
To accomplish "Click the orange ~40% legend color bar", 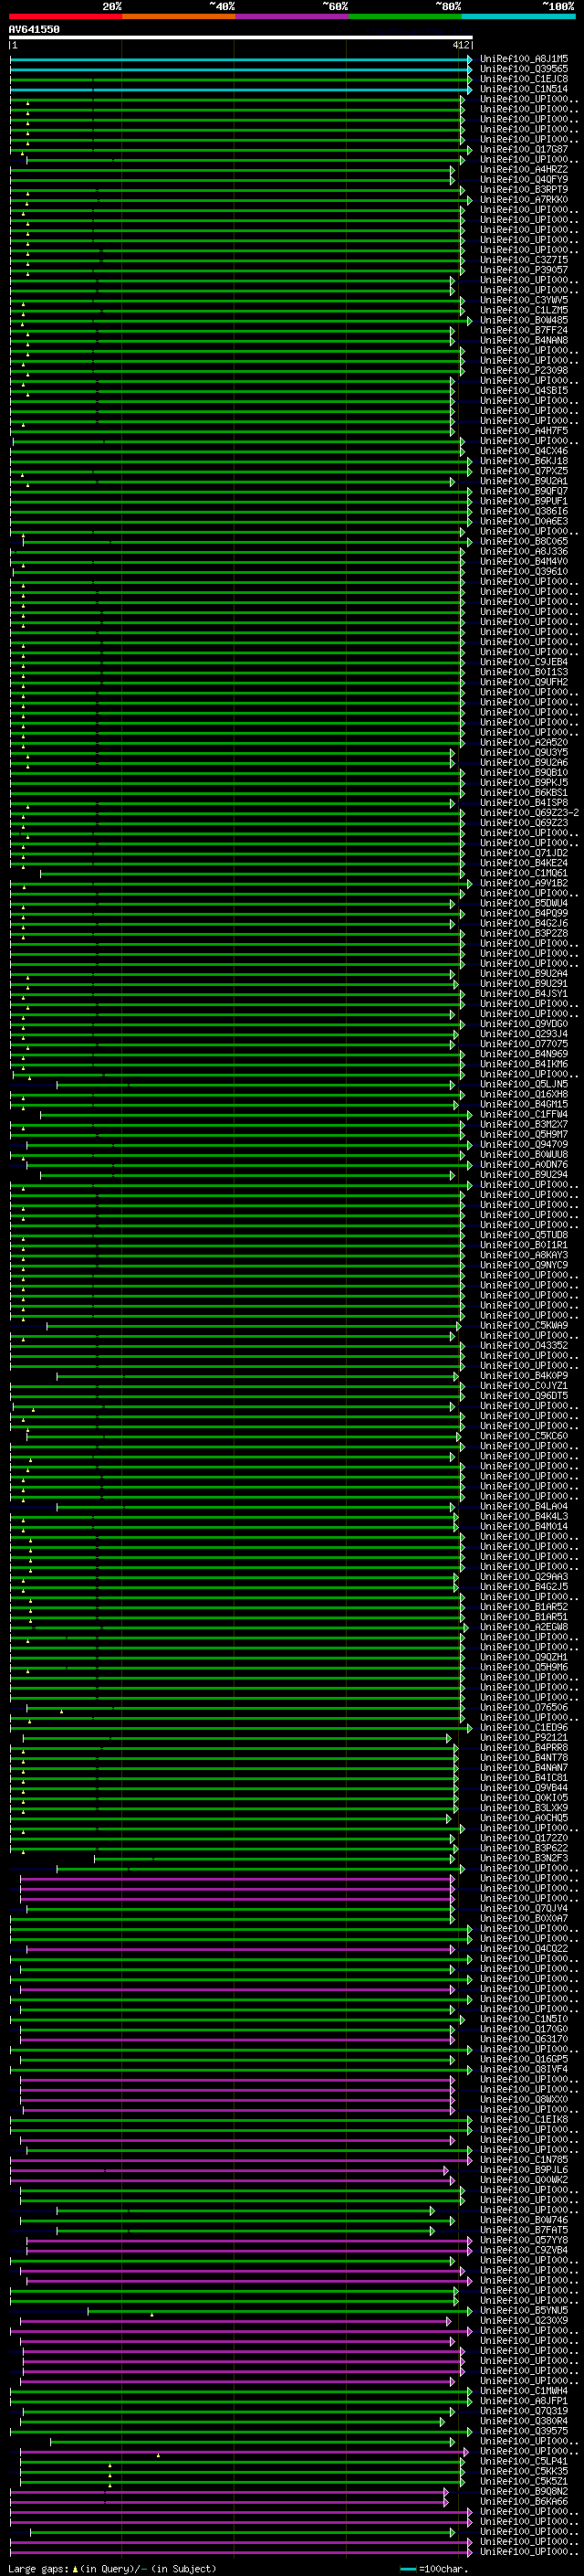I will coord(179,17).
